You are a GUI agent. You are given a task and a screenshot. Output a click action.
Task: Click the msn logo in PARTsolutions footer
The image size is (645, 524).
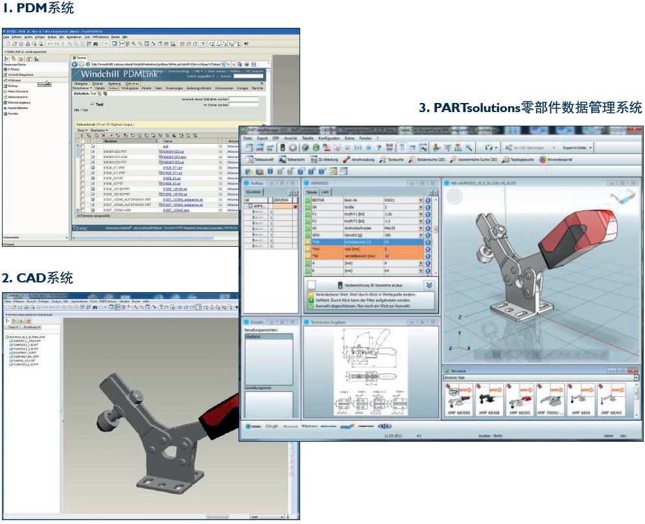(x=346, y=427)
